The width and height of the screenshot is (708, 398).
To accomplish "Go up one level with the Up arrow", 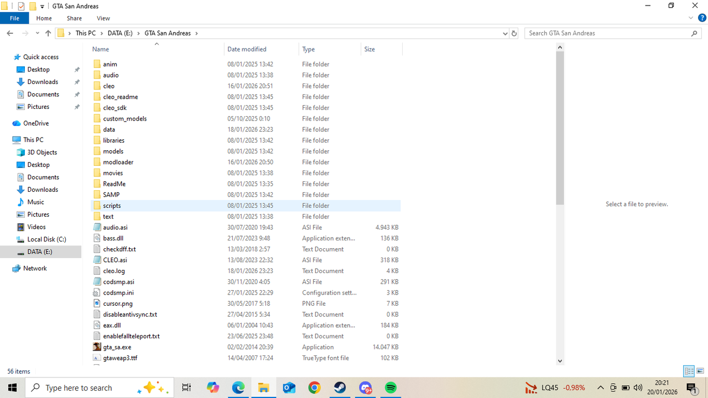I will coord(48,33).
